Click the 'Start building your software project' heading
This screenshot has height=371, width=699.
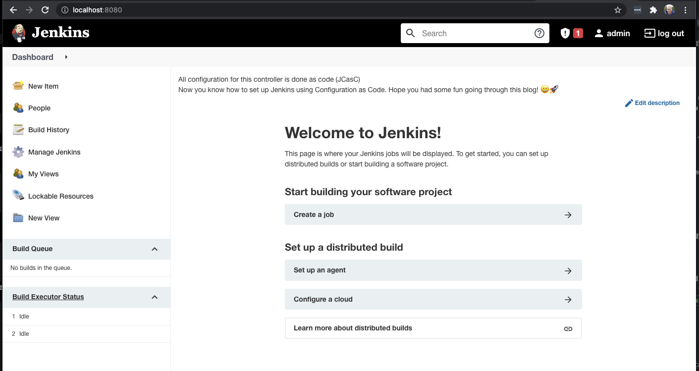pyautogui.click(x=368, y=192)
